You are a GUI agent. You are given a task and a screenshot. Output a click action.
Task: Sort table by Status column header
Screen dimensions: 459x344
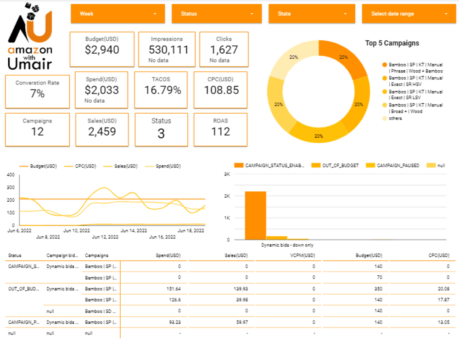[15, 255]
